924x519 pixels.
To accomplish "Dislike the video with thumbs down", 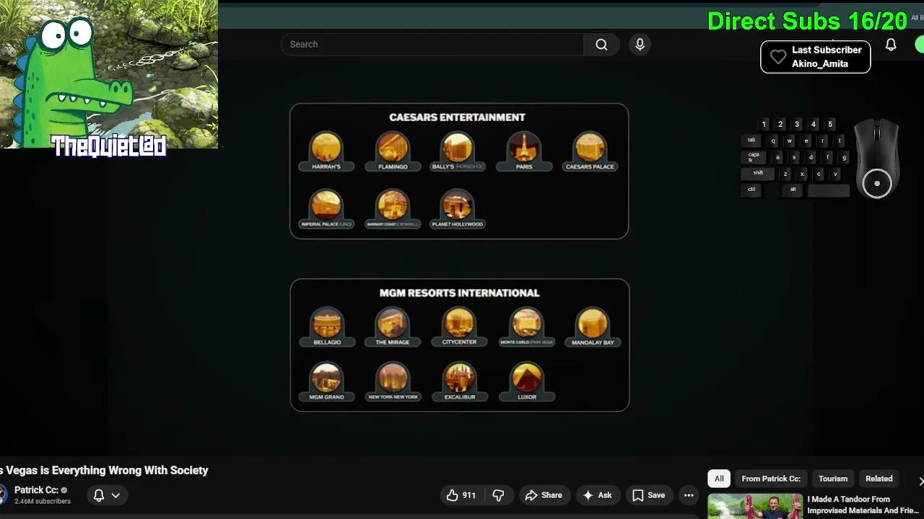I will pyautogui.click(x=498, y=495).
